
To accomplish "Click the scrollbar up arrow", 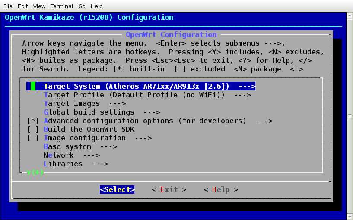I will (350, 15).
